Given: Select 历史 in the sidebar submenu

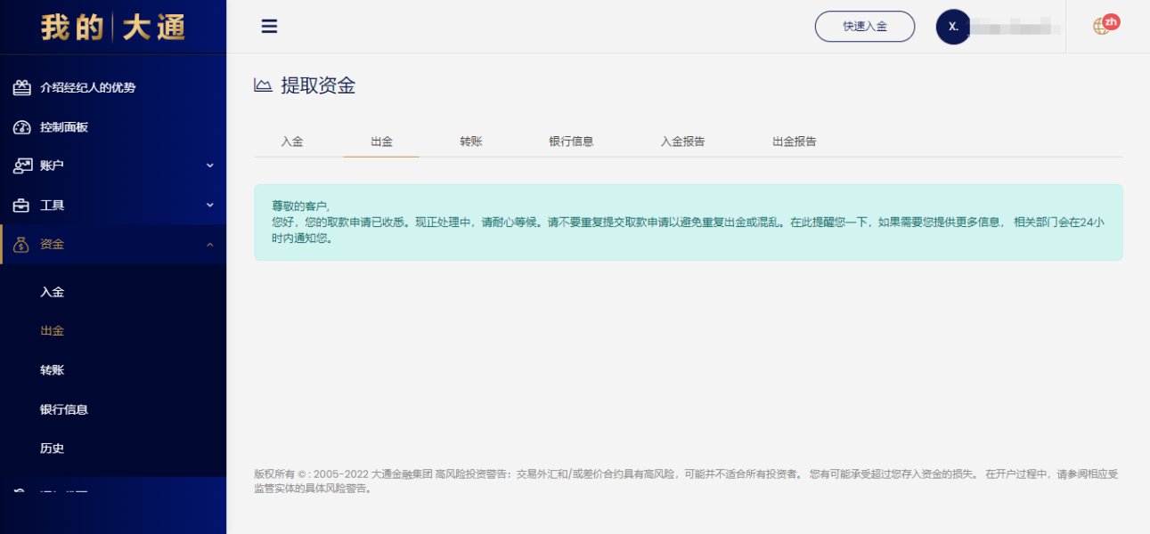Looking at the screenshot, I should pos(52,449).
